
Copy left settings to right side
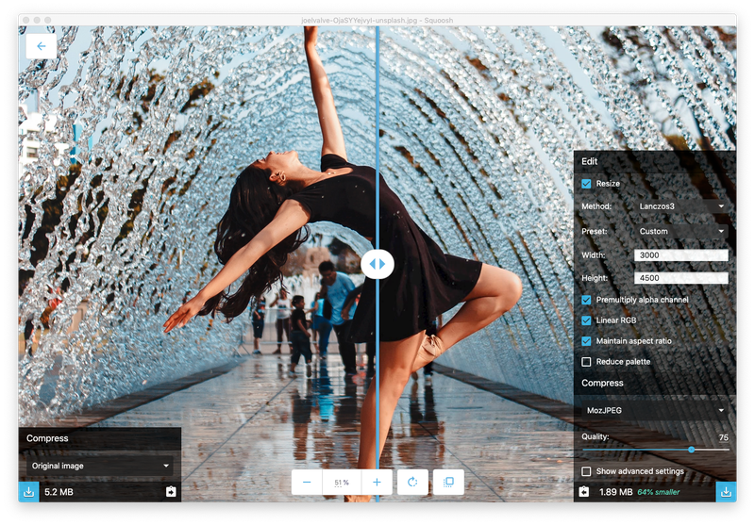point(171,492)
